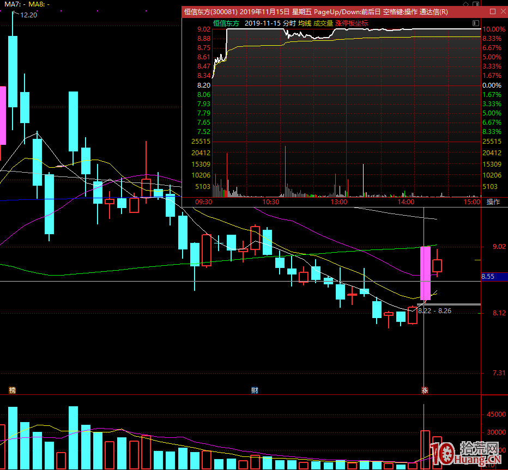This screenshot has width=508, height=470.
Task: Click the 榜 marker icon on timeline
Action: [12, 390]
